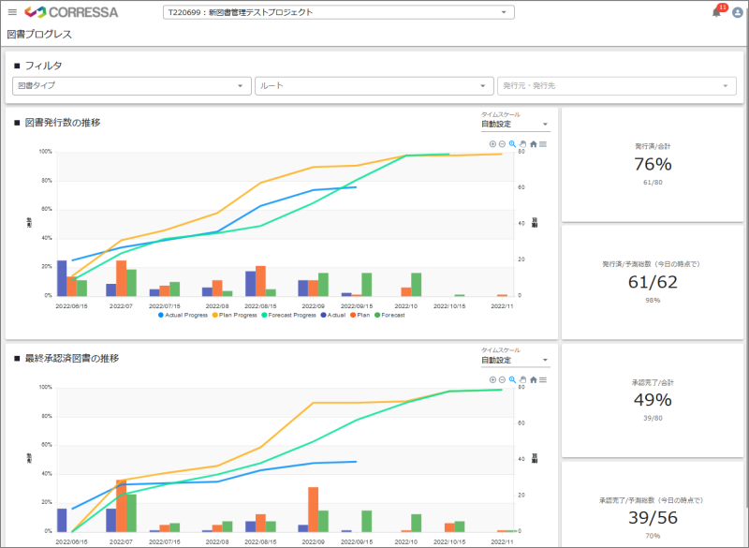Open the chart menu icon in 最終承認済図書の推移
Viewport: 749px width, 548px height.
[543, 380]
